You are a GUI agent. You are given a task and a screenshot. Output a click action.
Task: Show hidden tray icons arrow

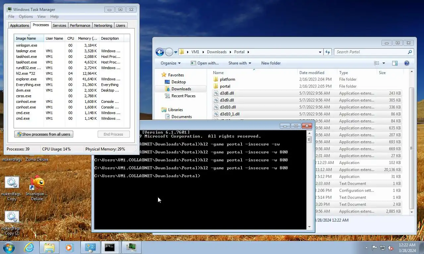tap(366, 248)
